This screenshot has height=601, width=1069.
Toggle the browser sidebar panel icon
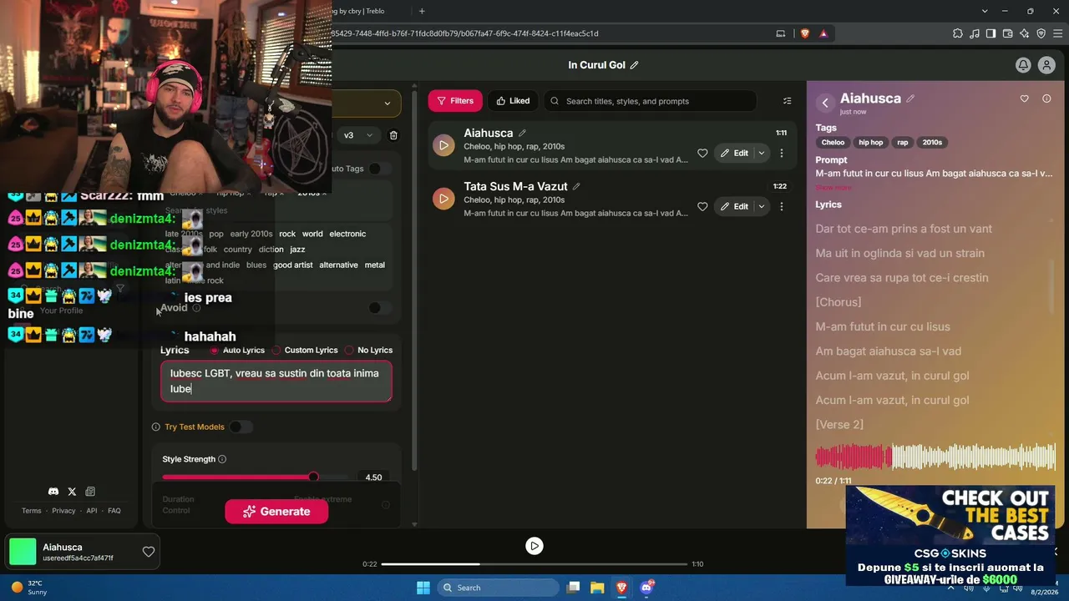990,33
